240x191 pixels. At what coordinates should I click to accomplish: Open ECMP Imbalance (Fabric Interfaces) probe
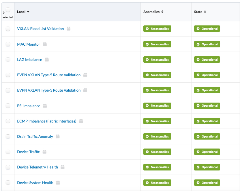click(x=47, y=121)
